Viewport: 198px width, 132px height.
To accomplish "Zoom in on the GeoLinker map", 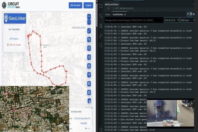I will pos(89,16).
